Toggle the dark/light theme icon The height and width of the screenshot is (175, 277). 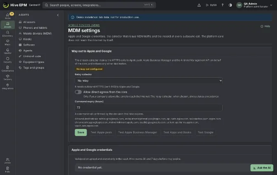(x=230, y=5)
